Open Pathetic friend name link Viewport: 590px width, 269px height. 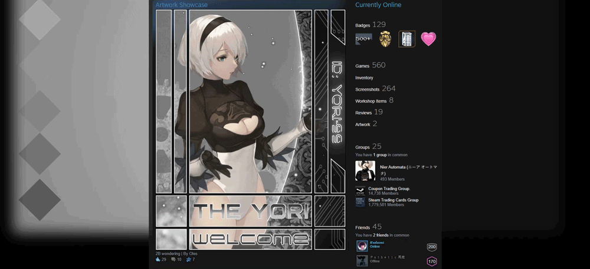pyautogui.click(x=388, y=257)
